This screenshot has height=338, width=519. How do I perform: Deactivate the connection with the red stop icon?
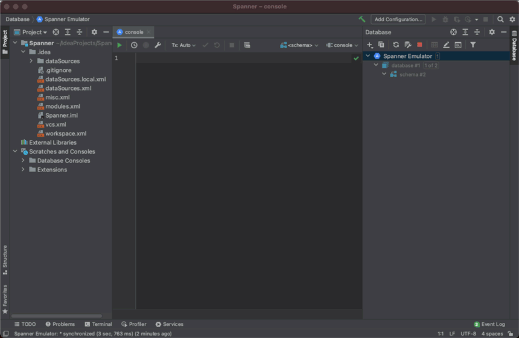tap(419, 45)
